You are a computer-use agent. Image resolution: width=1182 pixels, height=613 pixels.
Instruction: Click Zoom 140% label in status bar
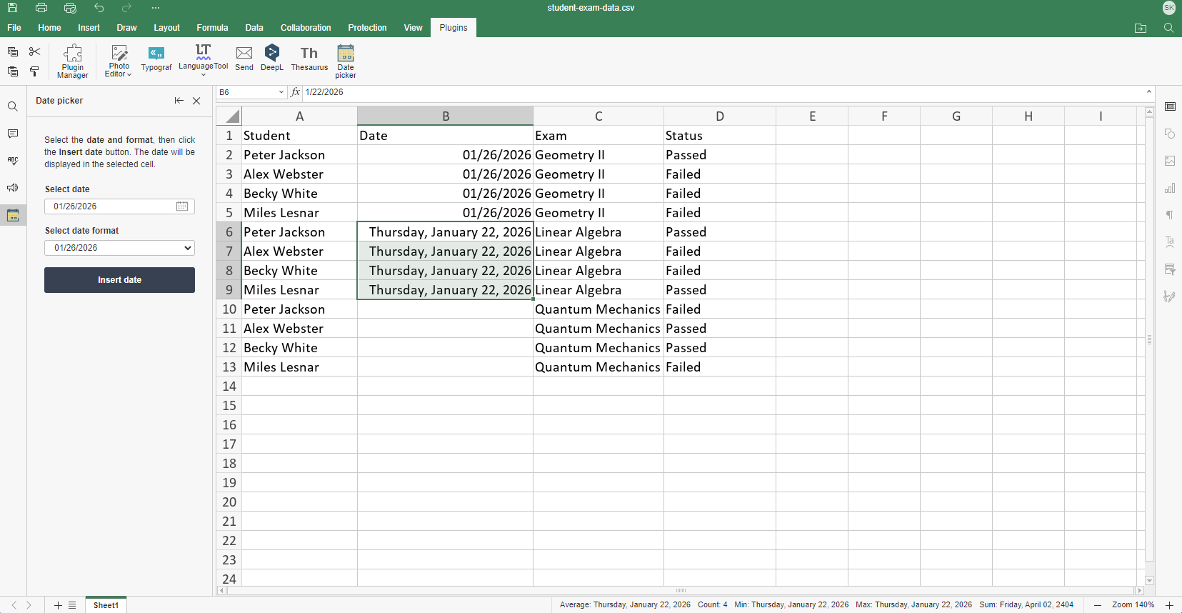coord(1133,605)
